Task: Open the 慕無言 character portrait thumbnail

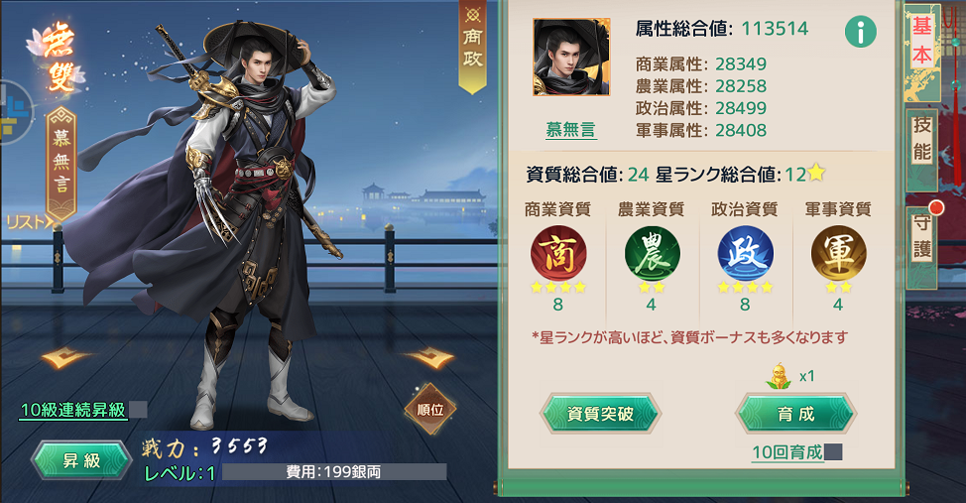Action: point(571,58)
